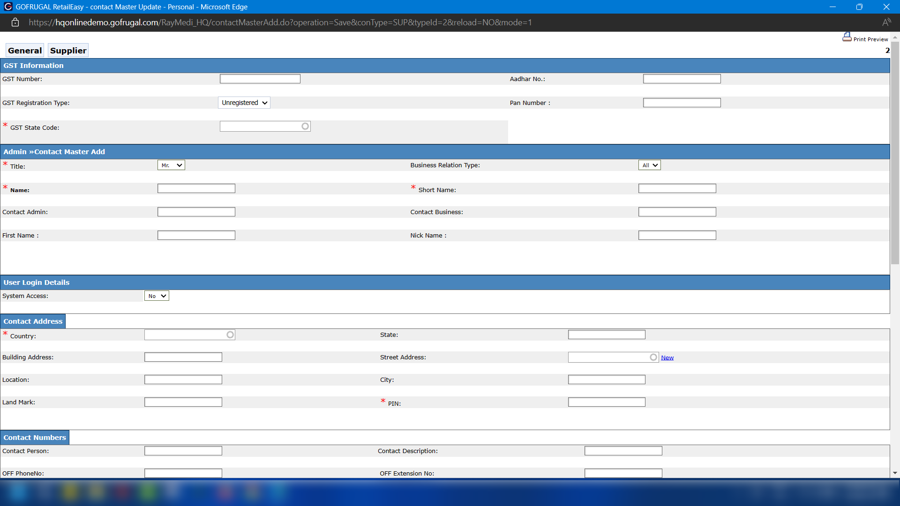
Task: Click scroll up arrow at the scrollbar top
Action: 895,37
